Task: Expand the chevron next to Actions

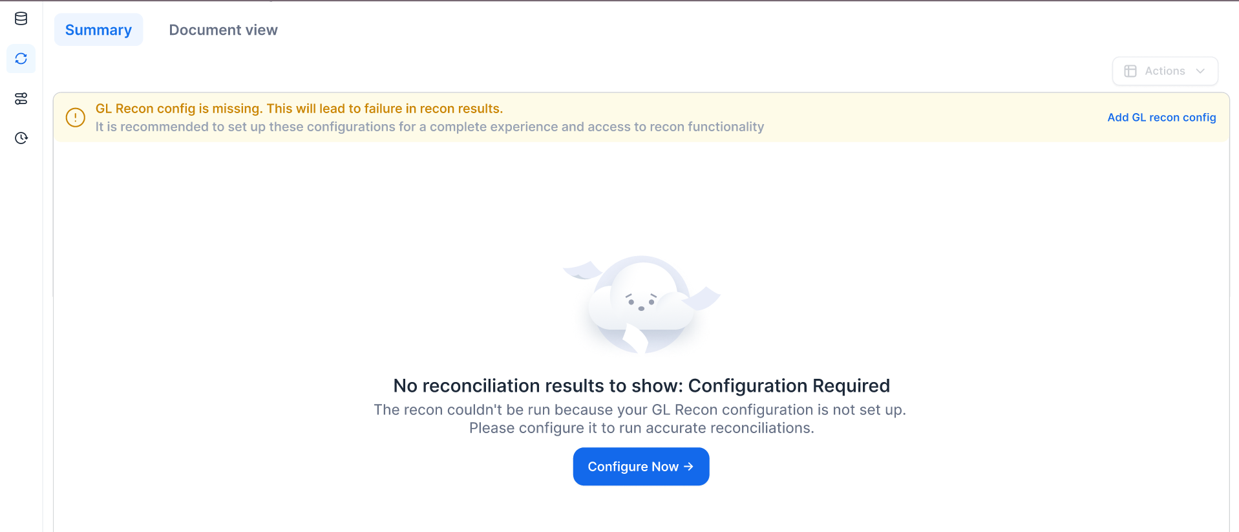Action: coord(1200,71)
